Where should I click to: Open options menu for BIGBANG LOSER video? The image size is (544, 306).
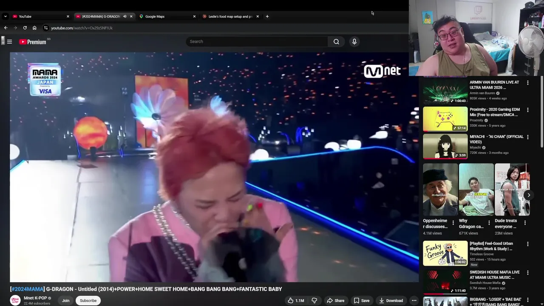[528, 300]
